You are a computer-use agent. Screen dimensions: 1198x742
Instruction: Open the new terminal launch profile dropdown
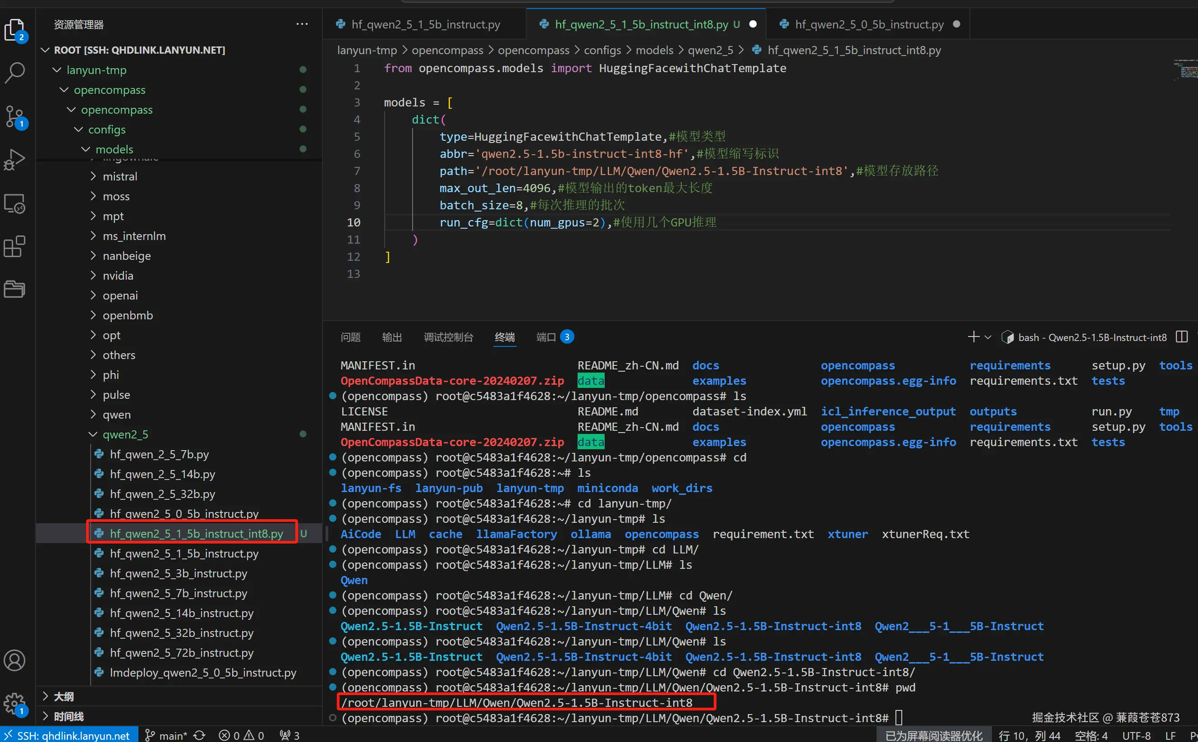(x=988, y=337)
